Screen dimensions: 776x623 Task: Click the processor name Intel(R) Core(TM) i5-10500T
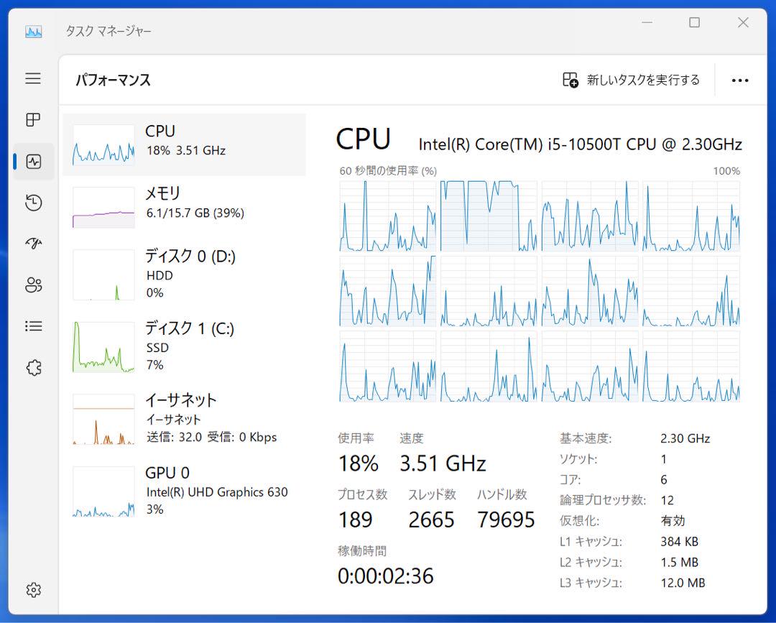pyautogui.click(x=580, y=144)
